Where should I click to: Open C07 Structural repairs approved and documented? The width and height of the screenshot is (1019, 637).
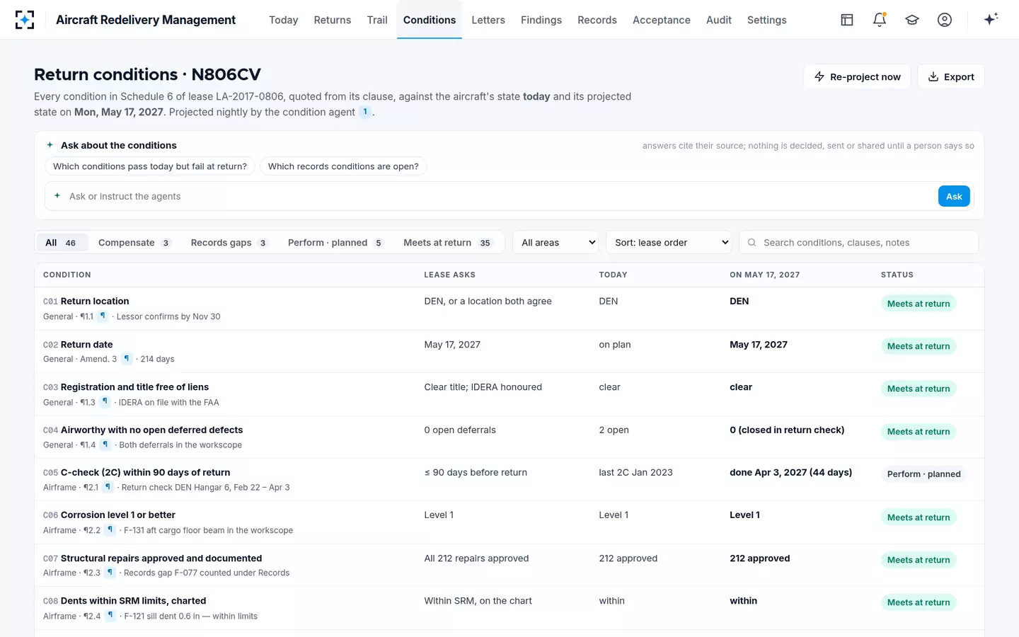tap(509, 565)
